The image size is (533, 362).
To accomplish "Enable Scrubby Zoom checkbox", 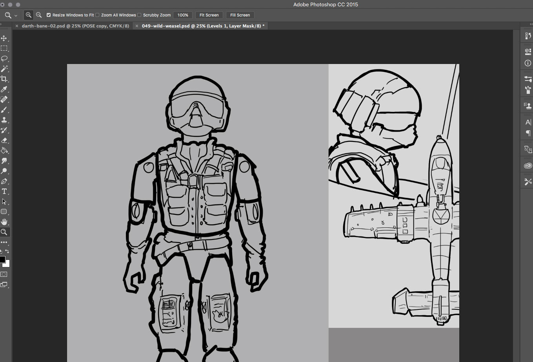I will pyautogui.click(x=139, y=15).
